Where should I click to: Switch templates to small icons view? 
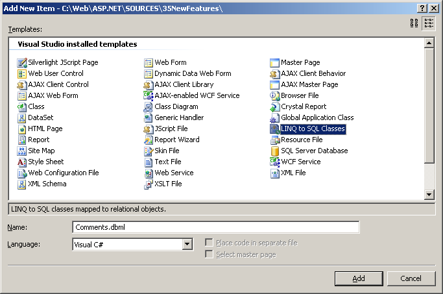coord(429,23)
